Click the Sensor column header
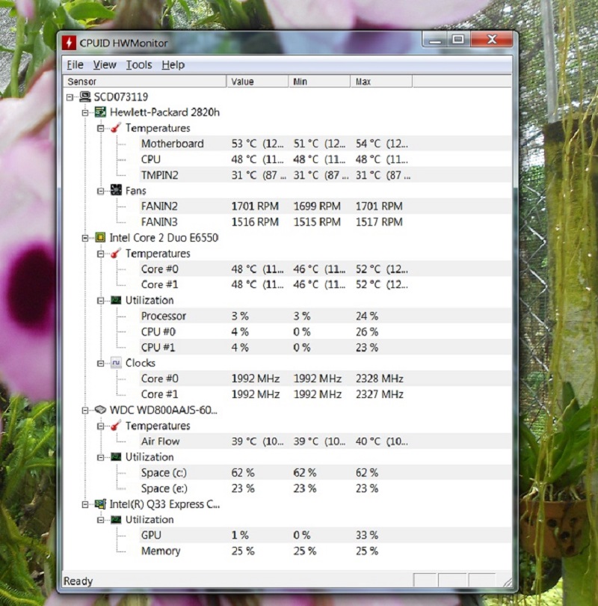598x606 pixels. (x=145, y=82)
